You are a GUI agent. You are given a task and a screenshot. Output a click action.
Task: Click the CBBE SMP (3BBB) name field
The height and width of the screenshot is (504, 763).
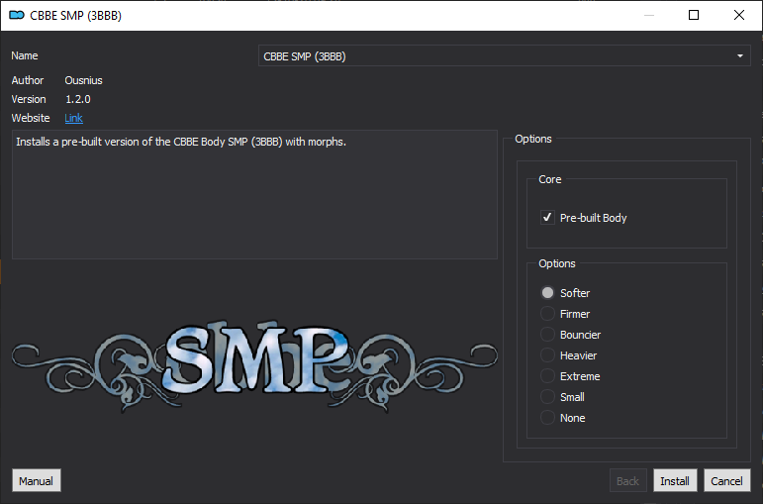pos(504,56)
